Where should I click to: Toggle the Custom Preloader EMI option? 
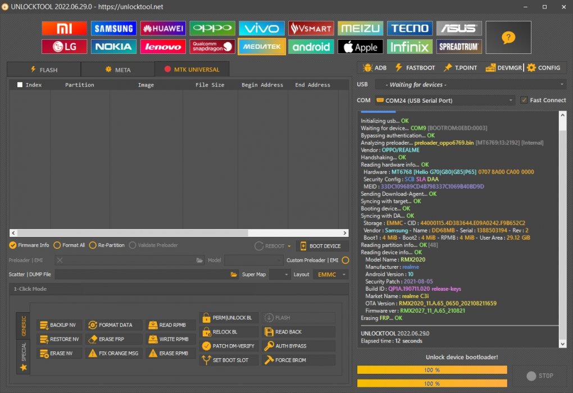coord(345,260)
